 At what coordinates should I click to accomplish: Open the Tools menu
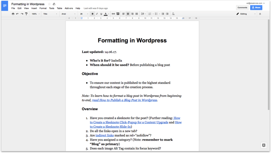point(52,8)
